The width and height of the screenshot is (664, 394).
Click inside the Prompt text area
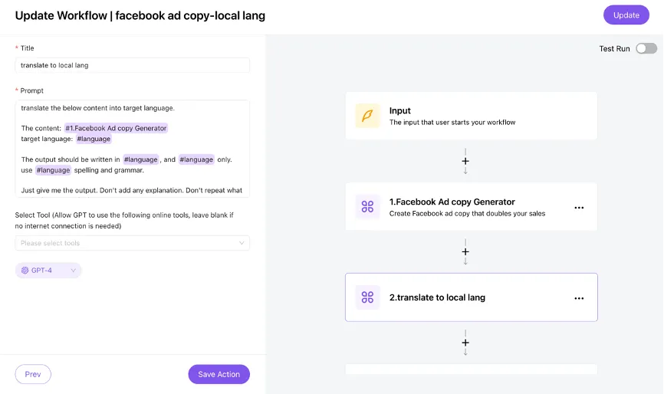132,181
